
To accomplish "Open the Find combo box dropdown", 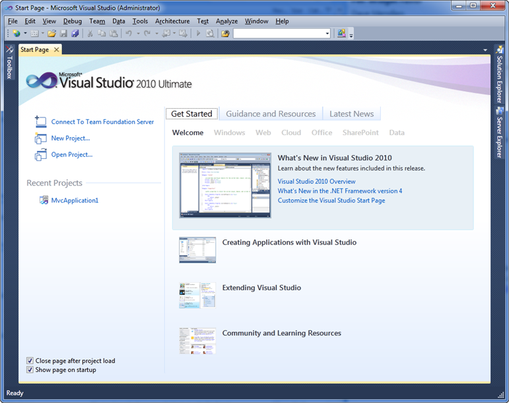I will point(327,33).
